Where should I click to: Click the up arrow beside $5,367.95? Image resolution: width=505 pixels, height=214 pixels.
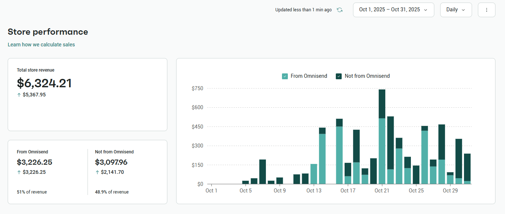click(19, 95)
